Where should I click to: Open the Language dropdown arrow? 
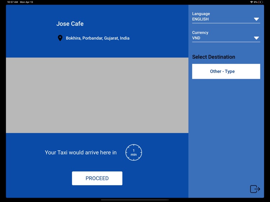point(256,19)
